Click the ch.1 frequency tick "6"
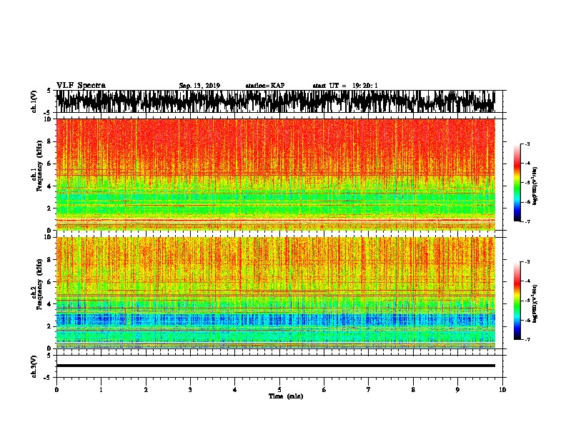 [x=49, y=164]
